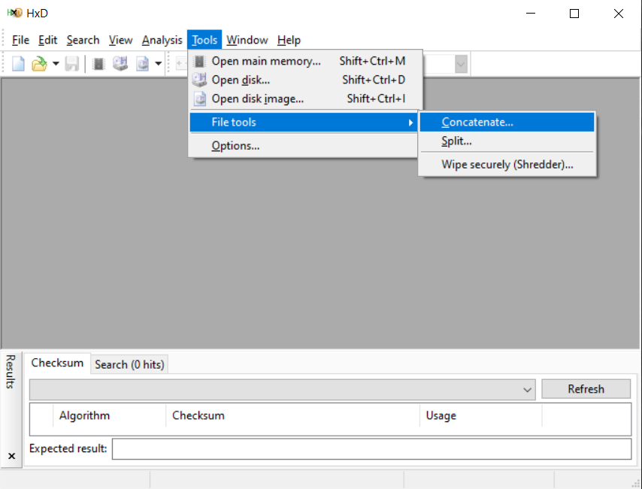Close the Results panel with the x
This screenshot has height=489, width=642.
(x=11, y=456)
